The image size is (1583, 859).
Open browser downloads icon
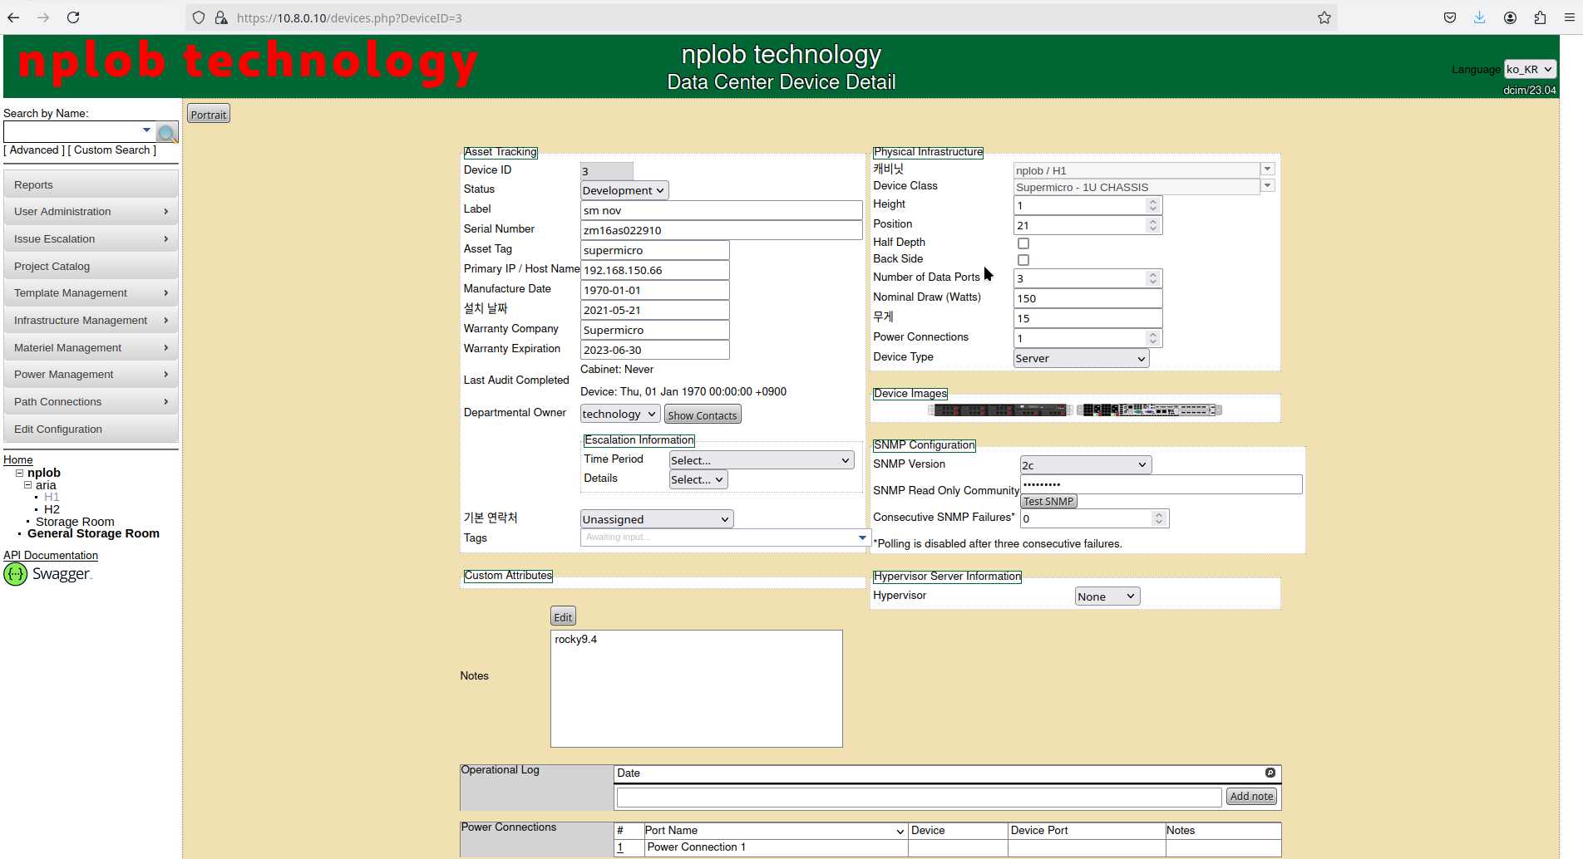pyautogui.click(x=1479, y=17)
